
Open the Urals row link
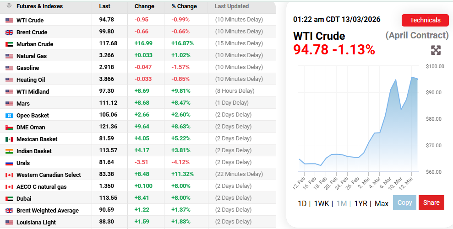[23, 163]
